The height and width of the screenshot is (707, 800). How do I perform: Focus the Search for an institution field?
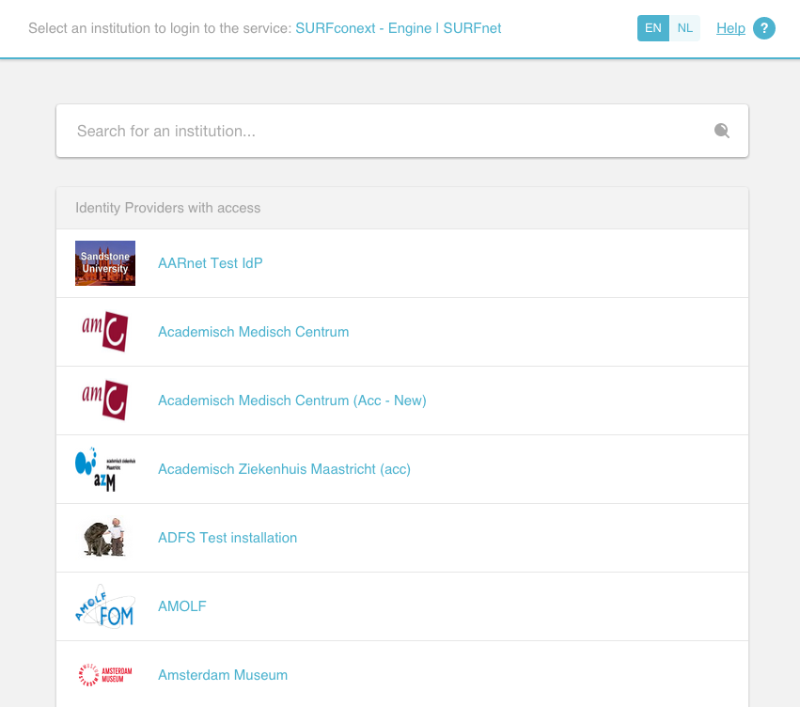(x=402, y=131)
